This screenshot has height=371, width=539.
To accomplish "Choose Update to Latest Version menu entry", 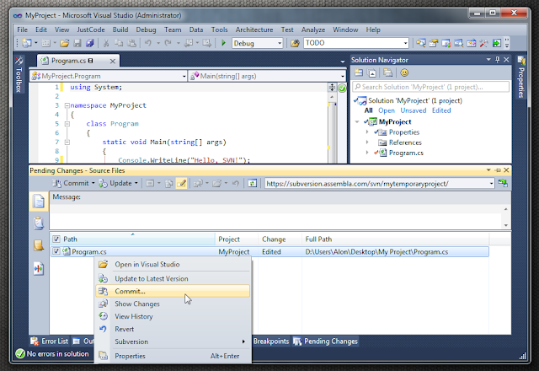I will [173, 278].
